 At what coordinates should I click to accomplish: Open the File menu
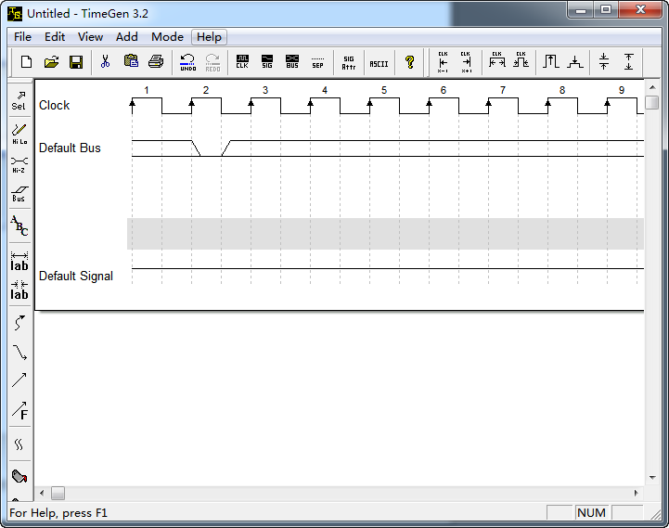[22, 37]
